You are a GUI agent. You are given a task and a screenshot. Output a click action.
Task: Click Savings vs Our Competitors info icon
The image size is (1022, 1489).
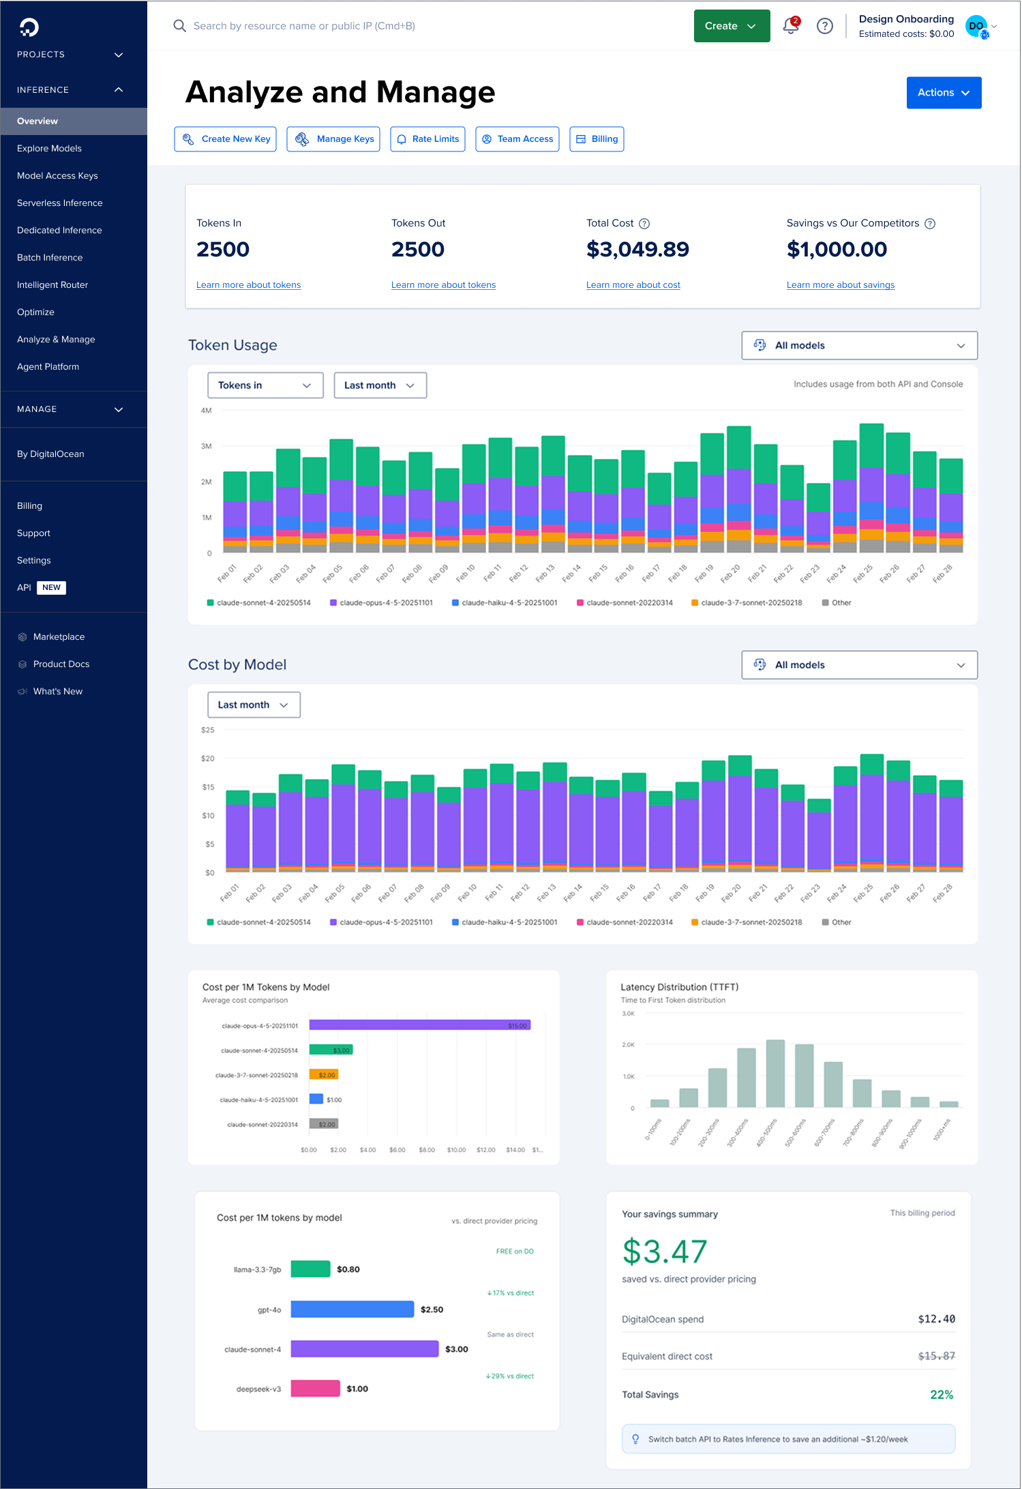(x=930, y=224)
